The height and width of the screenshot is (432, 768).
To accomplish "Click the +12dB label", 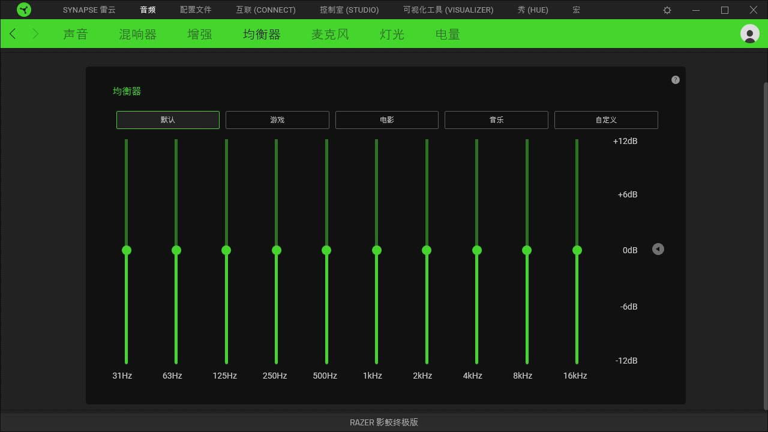I will pyautogui.click(x=625, y=141).
